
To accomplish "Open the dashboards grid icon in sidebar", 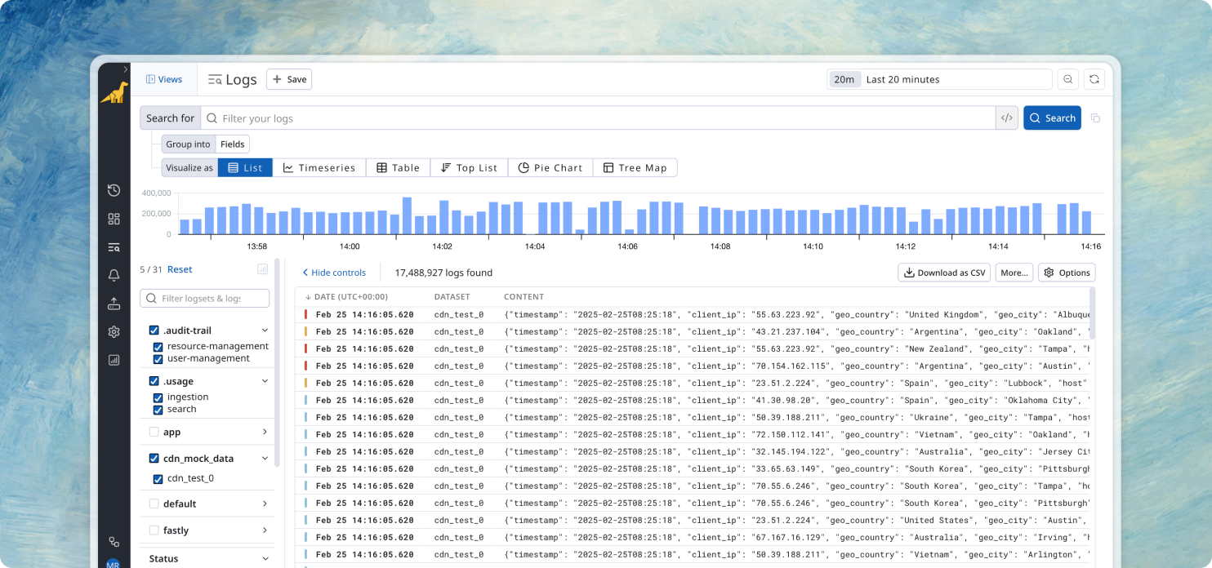I will (x=114, y=219).
